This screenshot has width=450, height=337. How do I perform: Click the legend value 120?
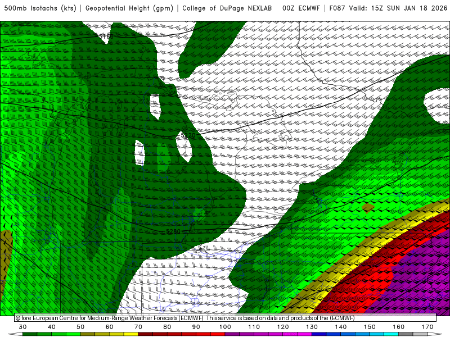pyautogui.click(x=283, y=327)
